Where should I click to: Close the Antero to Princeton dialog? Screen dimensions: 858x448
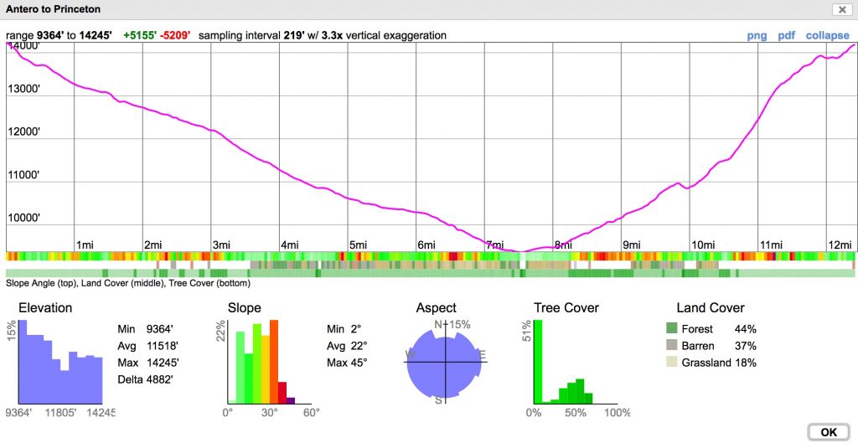(x=840, y=9)
